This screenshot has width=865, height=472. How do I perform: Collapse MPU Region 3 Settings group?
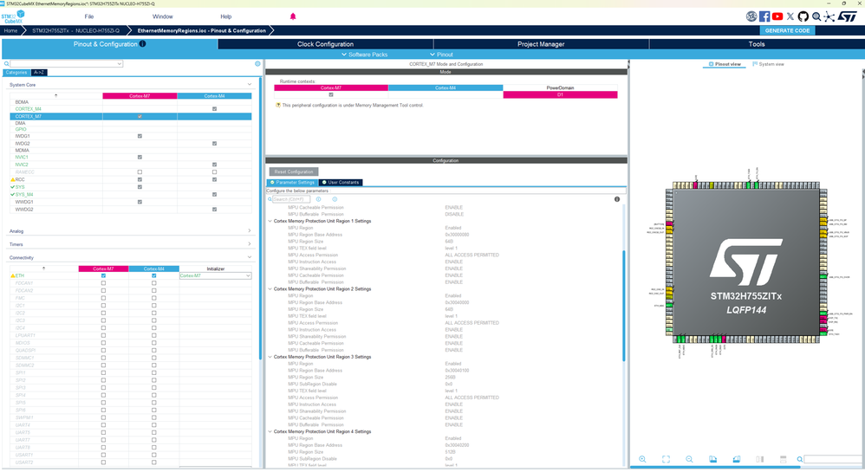(x=270, y=357)
